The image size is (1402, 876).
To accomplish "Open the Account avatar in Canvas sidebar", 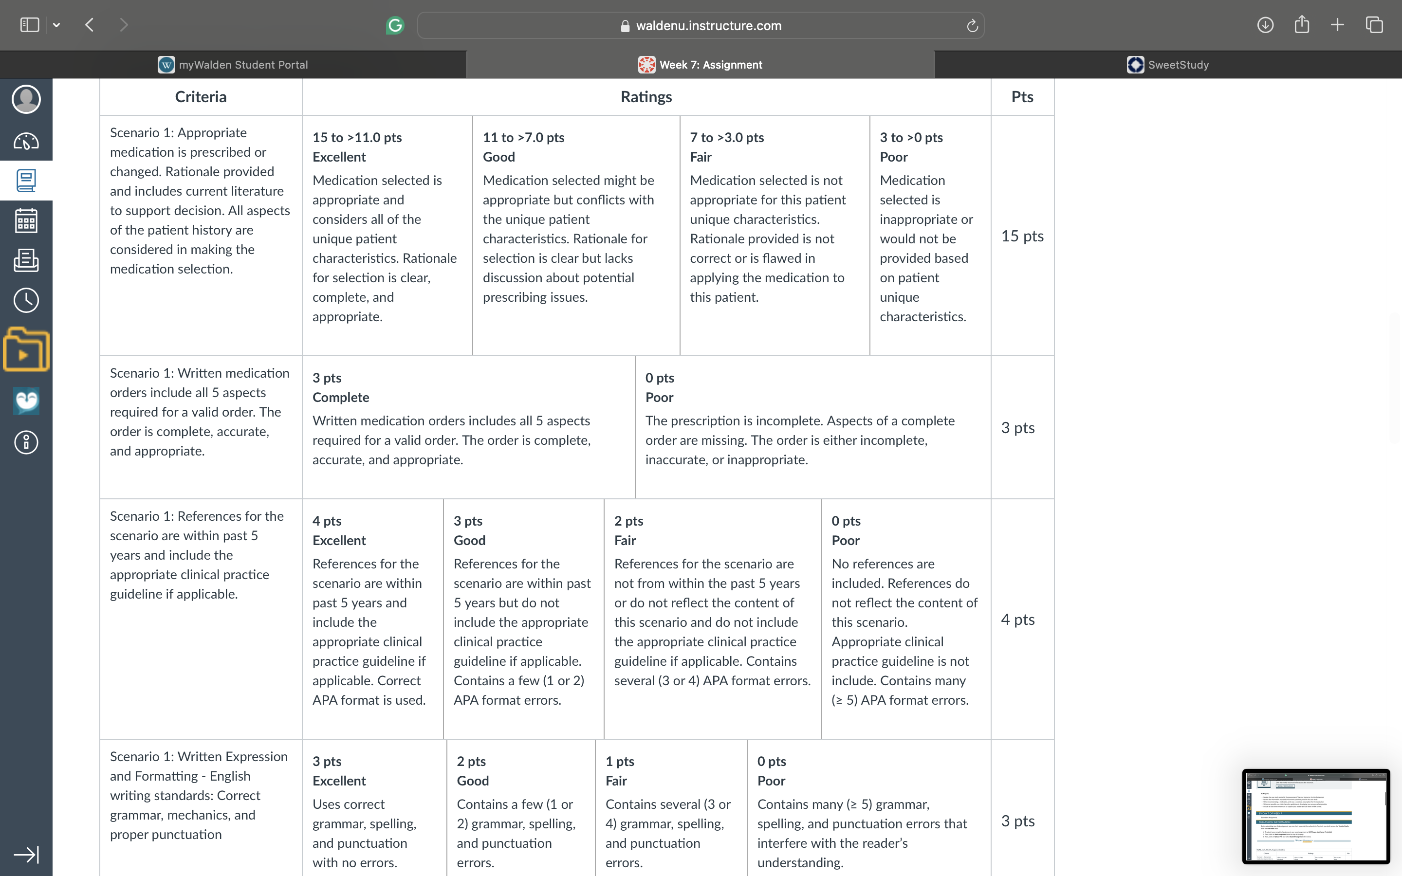I will pos(26,99).
